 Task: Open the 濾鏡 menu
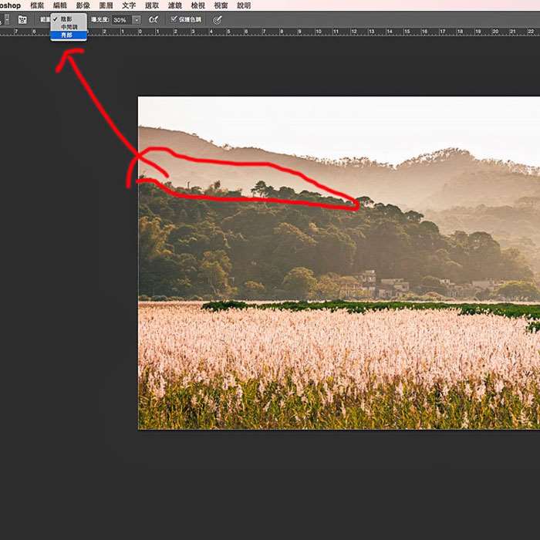tap(175, 5)
